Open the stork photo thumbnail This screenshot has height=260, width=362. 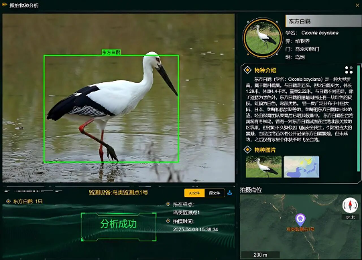[x=263, y=167]
